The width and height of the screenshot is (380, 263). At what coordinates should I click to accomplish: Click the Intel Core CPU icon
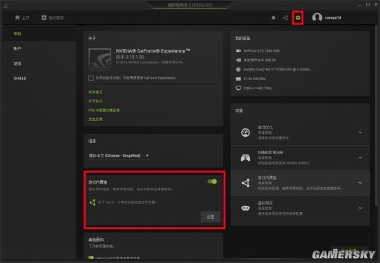pyautogui.click(x=238, y=70)
